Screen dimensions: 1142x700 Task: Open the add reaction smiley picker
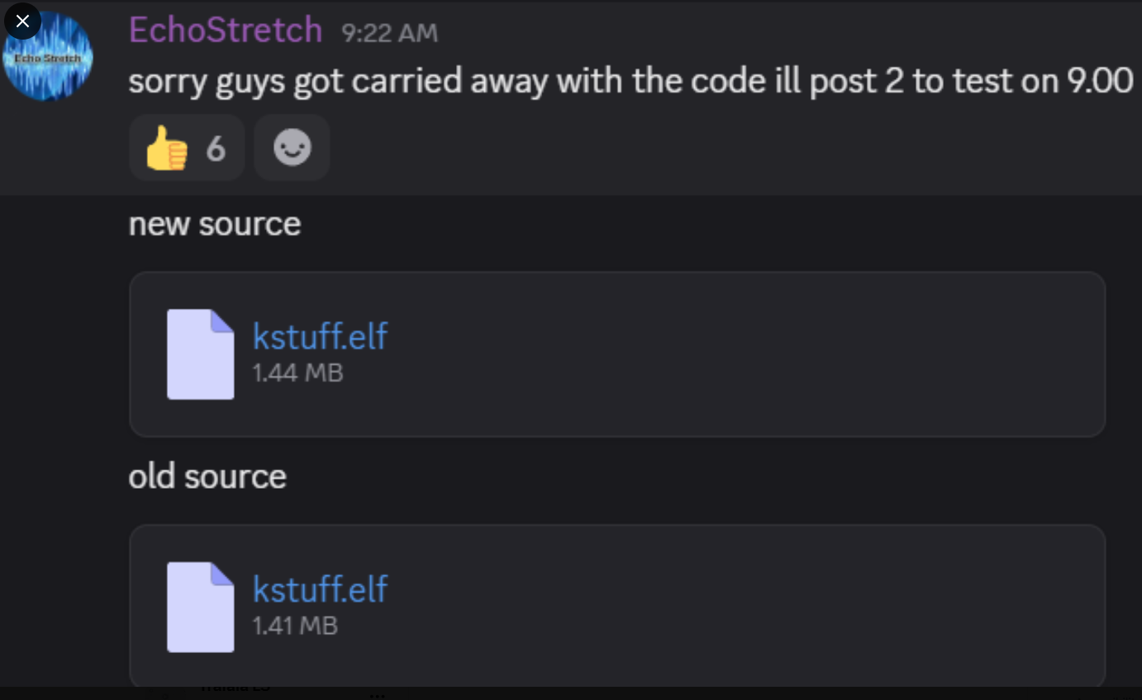point(292,149)
